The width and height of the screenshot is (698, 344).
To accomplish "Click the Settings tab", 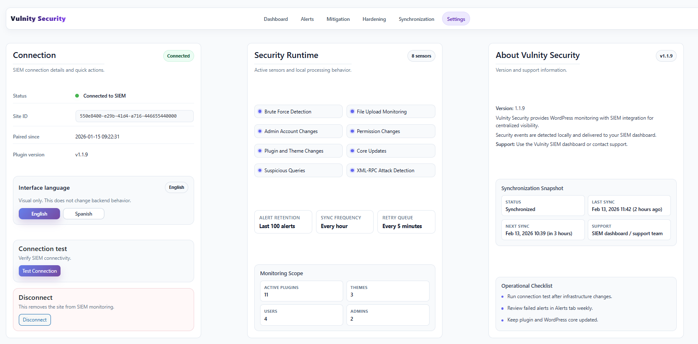I will tap(456, 19).
